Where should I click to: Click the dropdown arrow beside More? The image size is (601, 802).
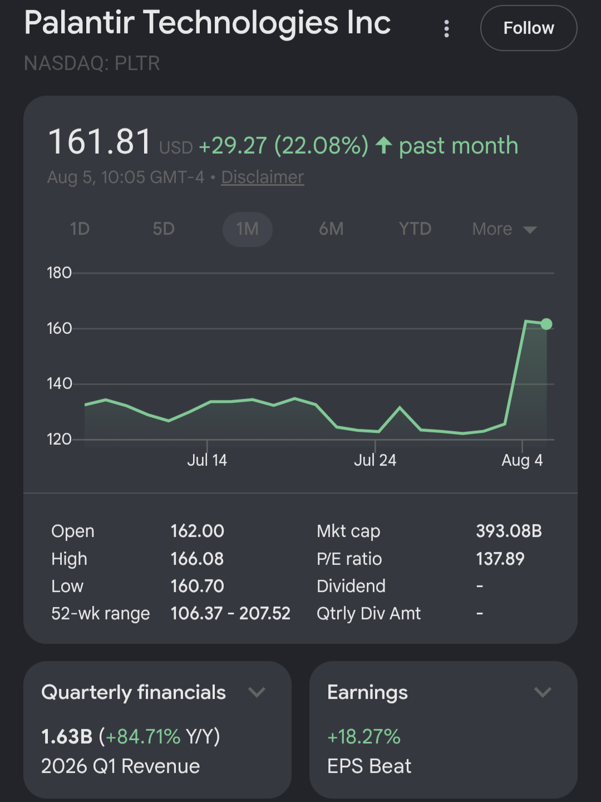530,230
